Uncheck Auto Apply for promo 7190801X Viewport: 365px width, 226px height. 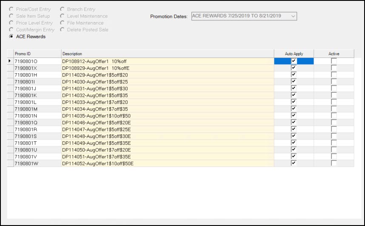[x=294, y=68]
